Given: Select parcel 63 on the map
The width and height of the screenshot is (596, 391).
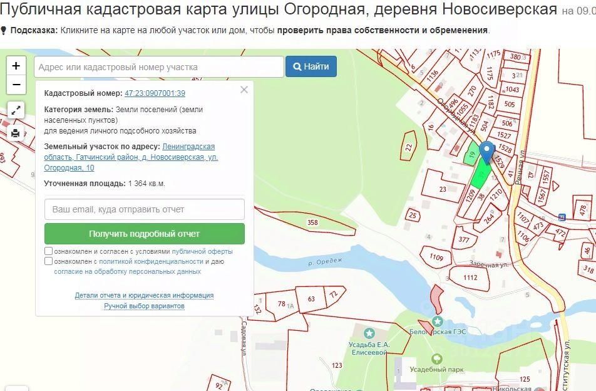Looking at the screenshot, I should [311, 299].
